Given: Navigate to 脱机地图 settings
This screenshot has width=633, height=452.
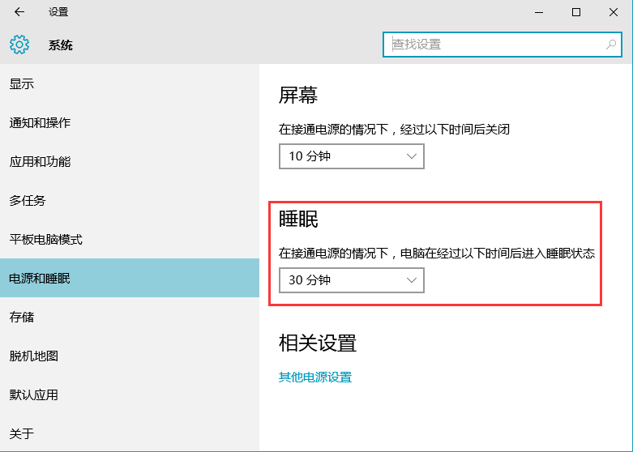Looking at the screenshot, I should coord(33,356).
